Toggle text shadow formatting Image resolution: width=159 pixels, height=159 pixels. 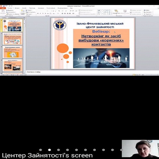[x=45, y=13]
